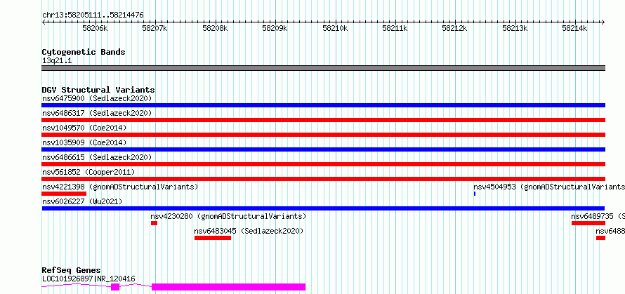Viewport: 625px width, 294px height.
Task: Click the nsv6489735 variant label
Action: coord(598,216)
